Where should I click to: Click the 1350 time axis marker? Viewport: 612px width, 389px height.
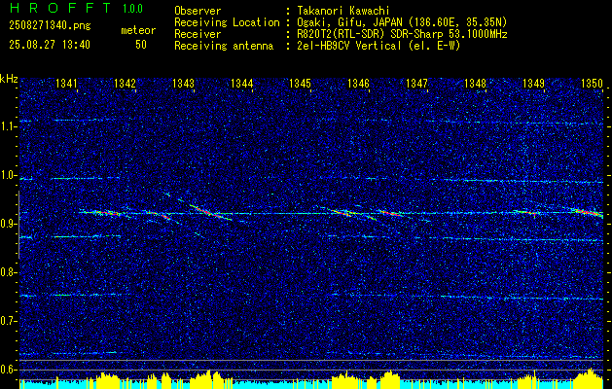pos(593,83)
